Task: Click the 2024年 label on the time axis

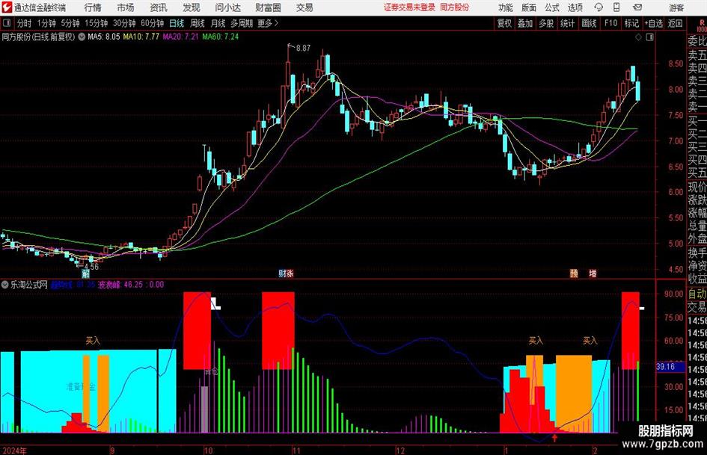Action: point(14,451)
